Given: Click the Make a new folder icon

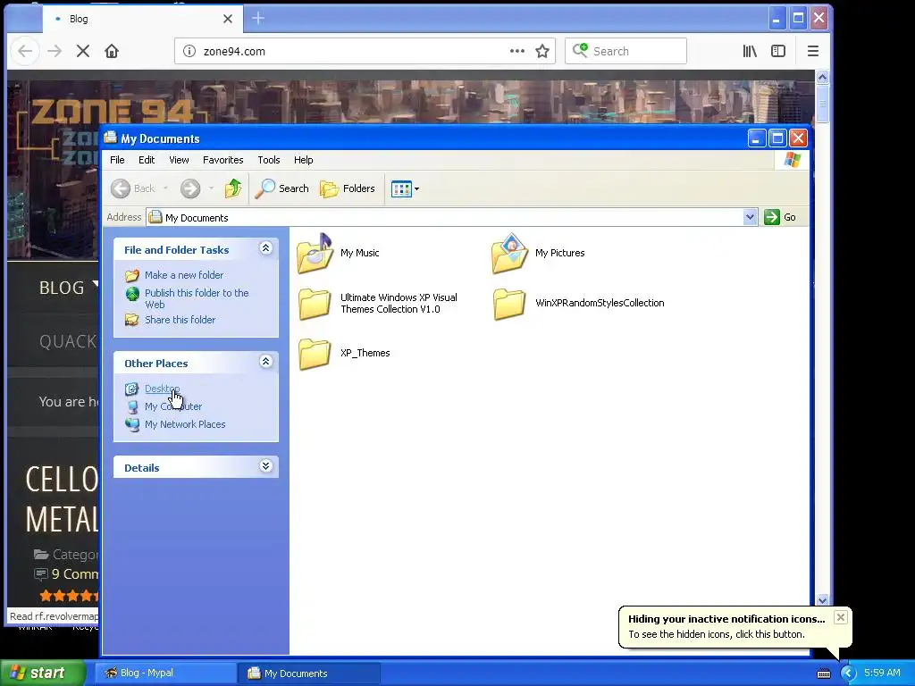Looking at the screenshot, I should click(132, 275).
